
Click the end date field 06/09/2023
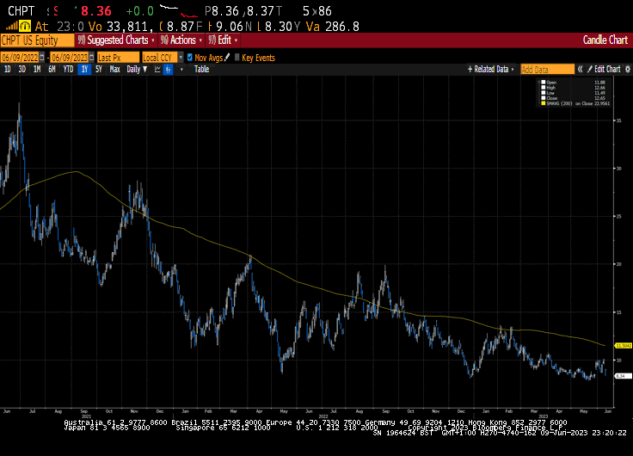point(70,58)
